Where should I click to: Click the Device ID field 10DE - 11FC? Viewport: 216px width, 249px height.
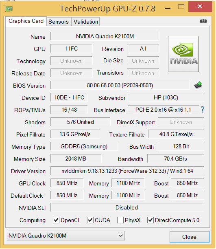click(69, 97)
